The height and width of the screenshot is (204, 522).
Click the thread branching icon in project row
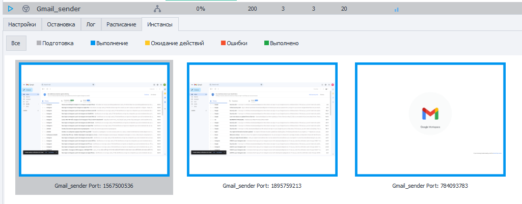coord(157,9)
